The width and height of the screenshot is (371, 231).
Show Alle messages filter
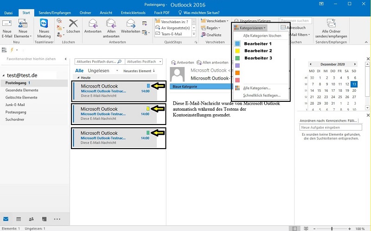(79, 71)
